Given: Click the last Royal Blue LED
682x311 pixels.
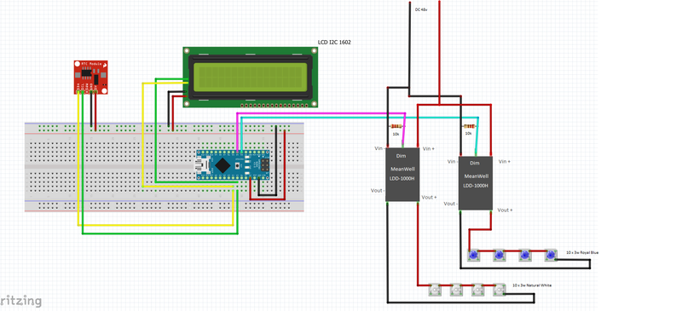Looking at the screenshot, I should coord(551,255).
